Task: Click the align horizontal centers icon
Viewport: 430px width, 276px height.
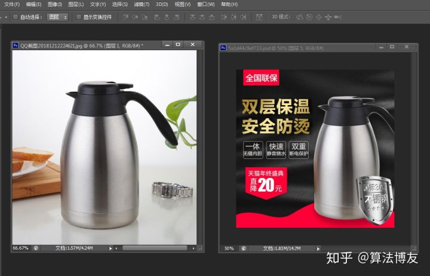Action: click(167, 17)
